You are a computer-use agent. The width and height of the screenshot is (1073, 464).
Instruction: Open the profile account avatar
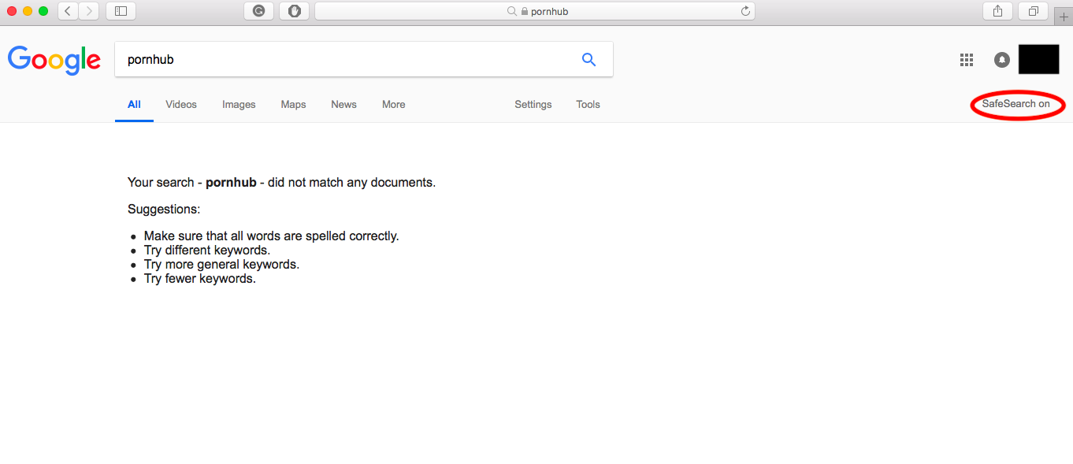[1038, 59]
